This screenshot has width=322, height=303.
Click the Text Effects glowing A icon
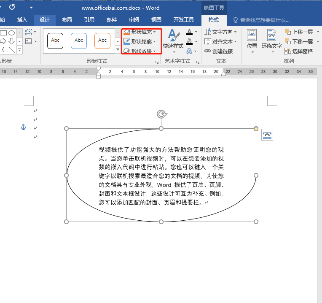click(x=189, y=51)
